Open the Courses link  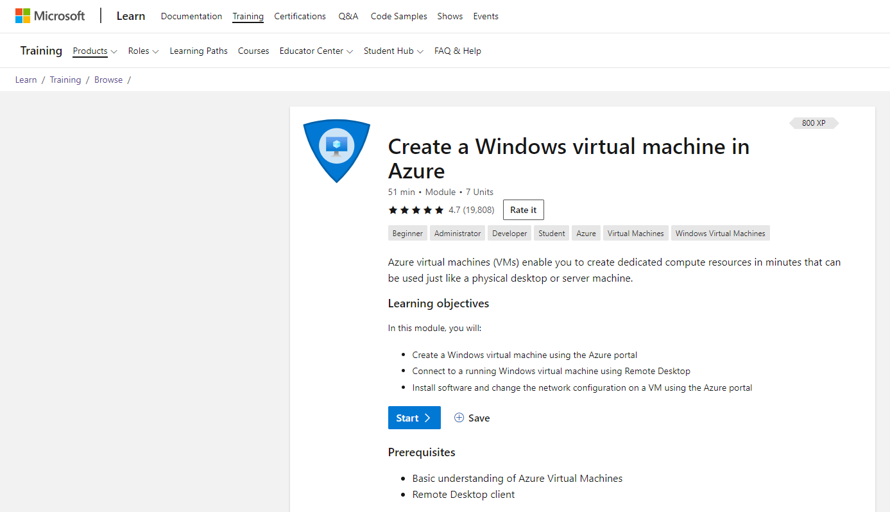point(253,51)
